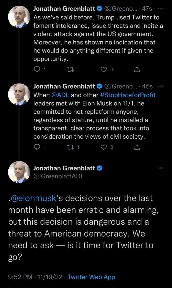Open more options on the main tweet
The width and height of the screenshot is (172, 288).
tap(160, 168)
